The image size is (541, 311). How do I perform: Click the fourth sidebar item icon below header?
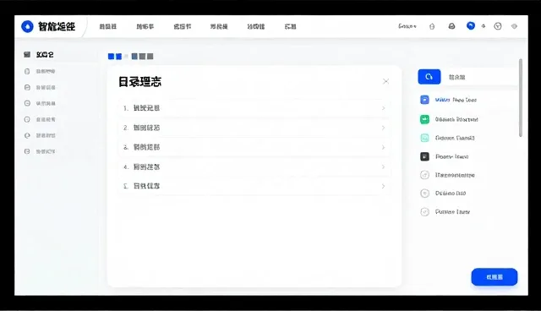[x=27, y=119]
